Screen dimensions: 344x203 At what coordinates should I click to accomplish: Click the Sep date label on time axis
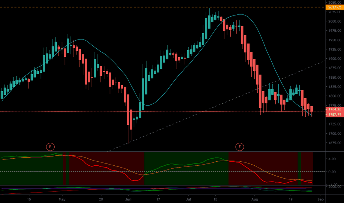point(320,199)
